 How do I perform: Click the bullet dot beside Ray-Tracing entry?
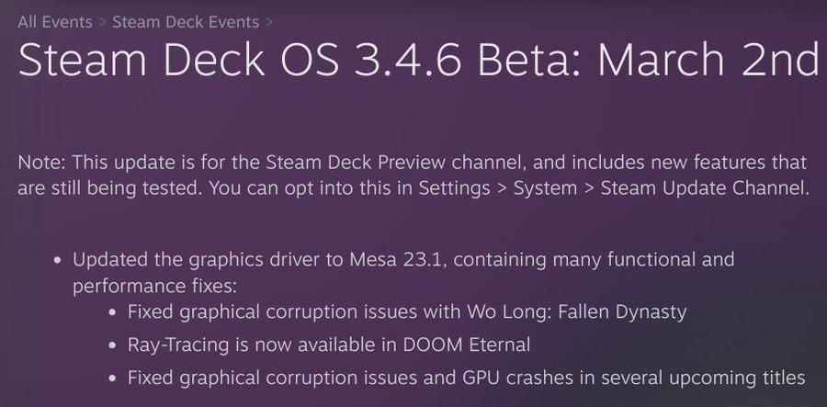point(112,346)
